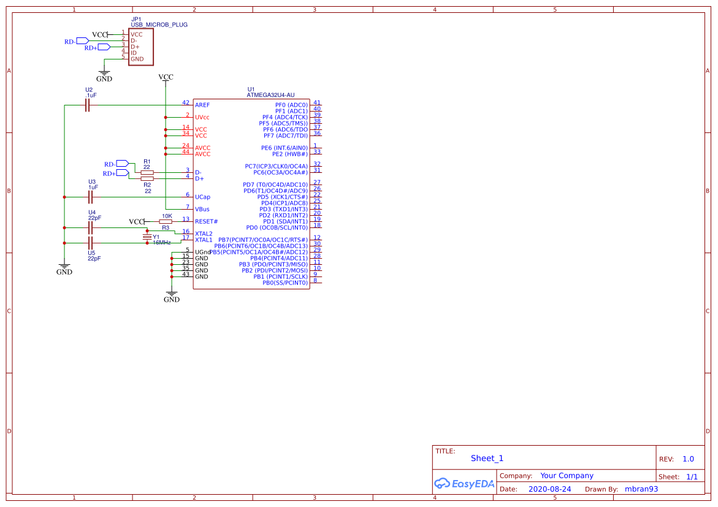The image size is (718, 507).
Task: Select the USB_MICROB_PLUG connector JP1
Action: [140, 46]
